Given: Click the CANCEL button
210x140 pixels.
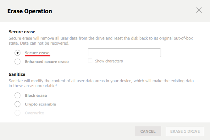Looking at the screenshot, I should 148,131.
